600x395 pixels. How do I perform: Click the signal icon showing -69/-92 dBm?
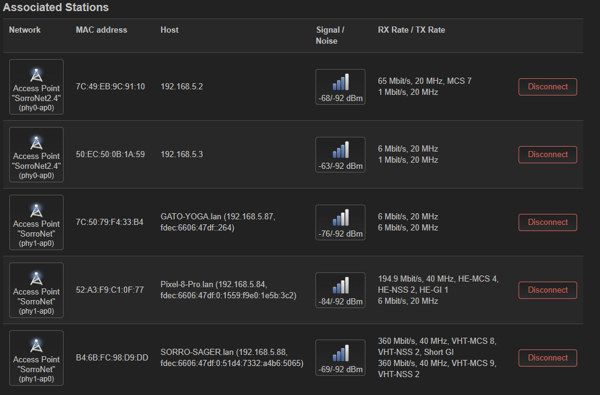click(x=340, y=357)
